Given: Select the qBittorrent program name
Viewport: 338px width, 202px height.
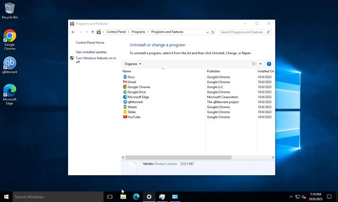Looking at the screenshot, I should pyautogui.click(x=135, y=102).
